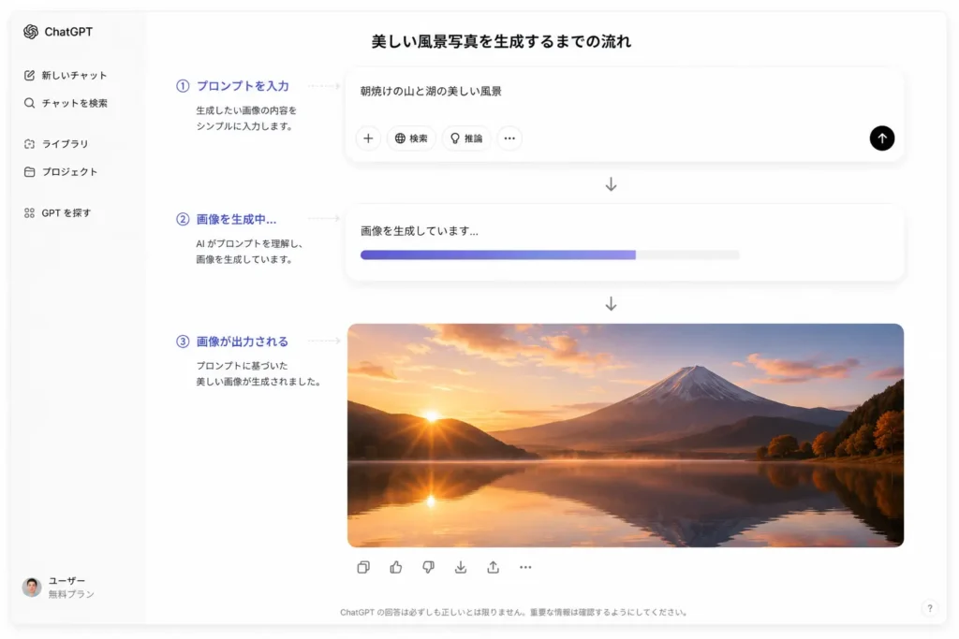Open GPT を探す in the sidebar

pos(57,213)
